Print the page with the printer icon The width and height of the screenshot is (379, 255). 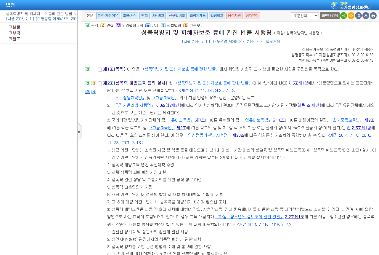pos(373,15)
